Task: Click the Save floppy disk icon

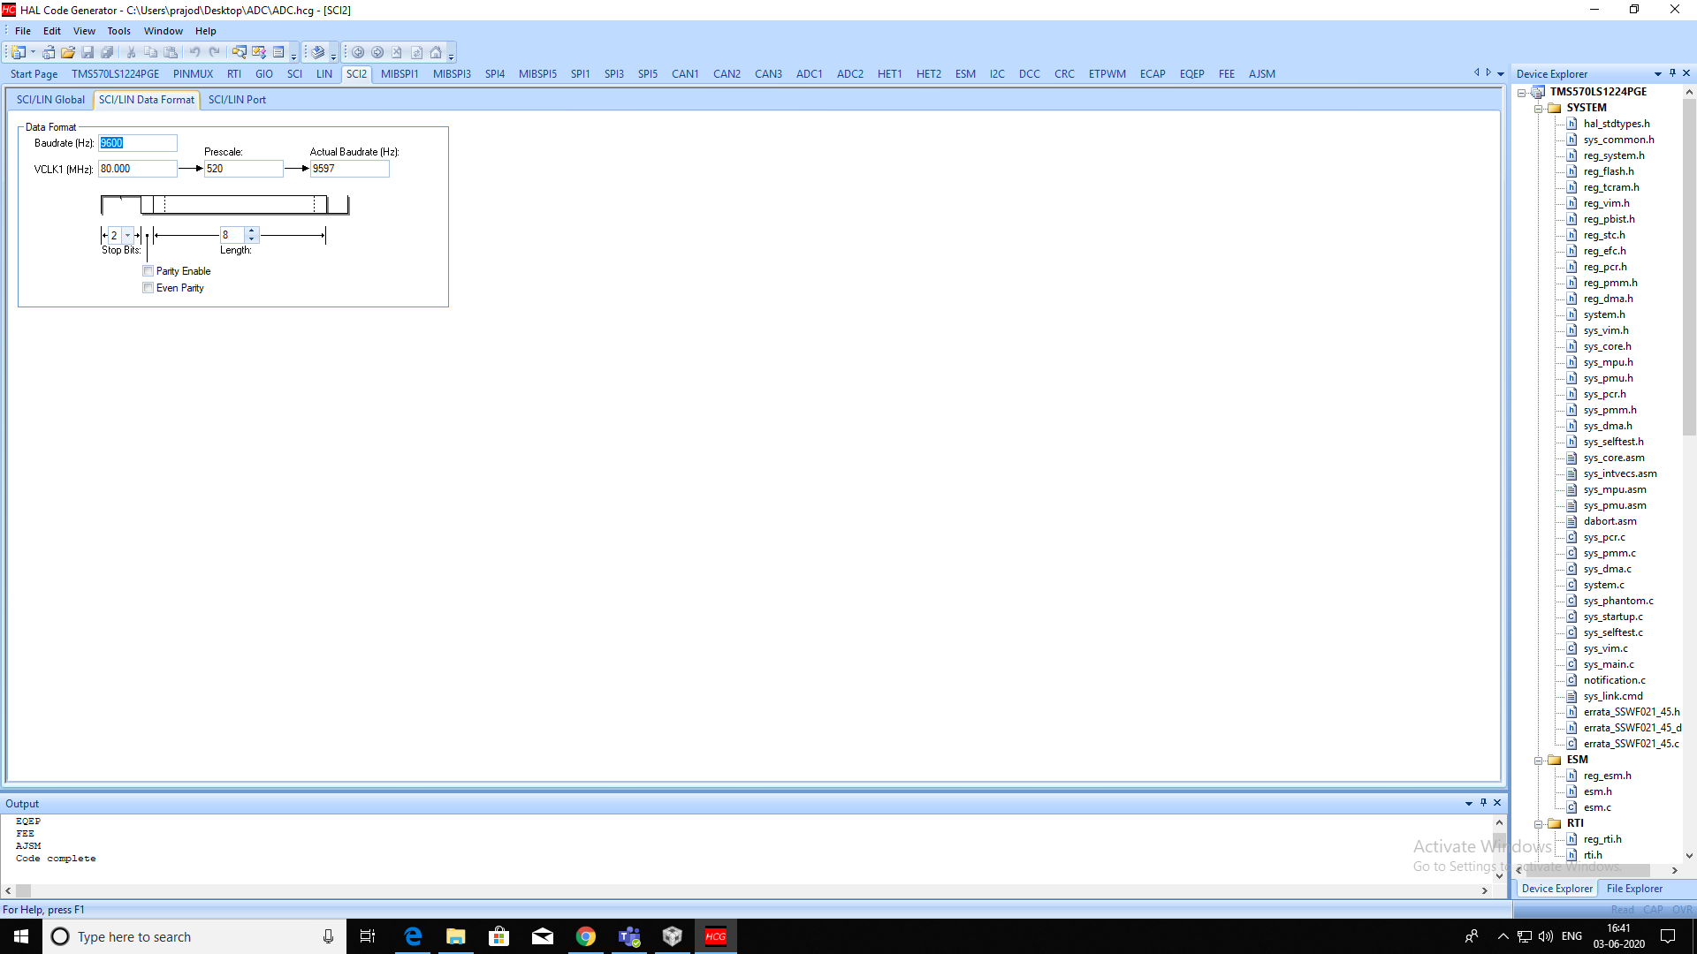Action: point(88,52)
